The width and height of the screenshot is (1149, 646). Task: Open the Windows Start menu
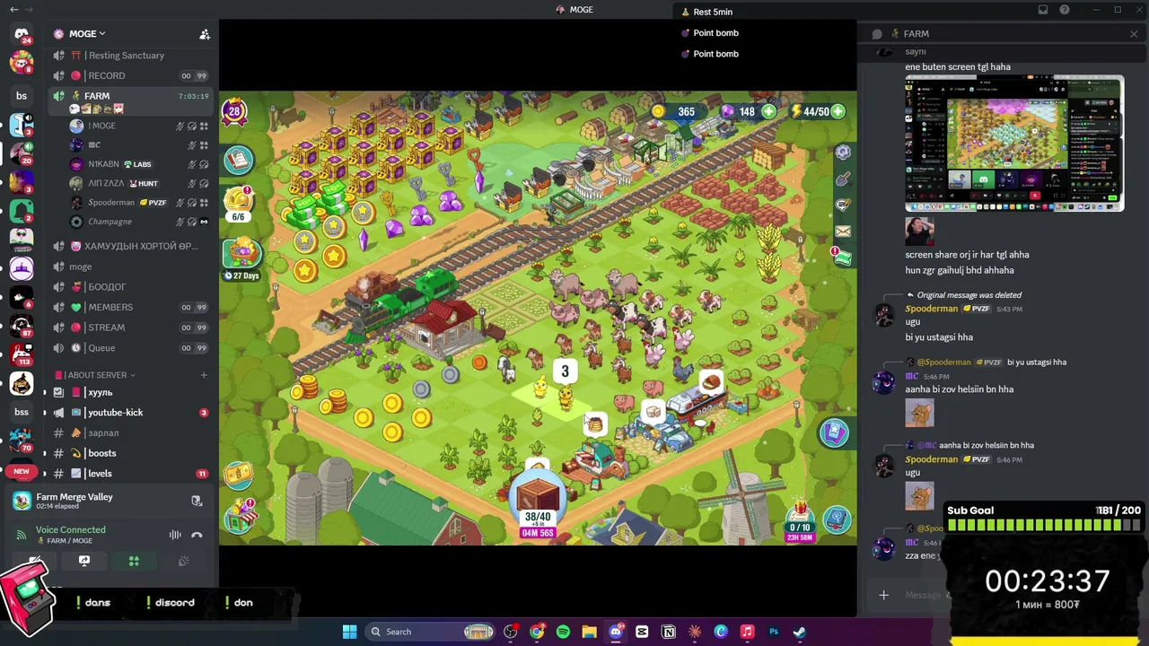coord(349,632)
